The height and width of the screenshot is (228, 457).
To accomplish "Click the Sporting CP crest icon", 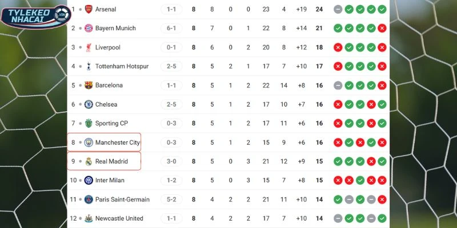I will pos(88,123).
